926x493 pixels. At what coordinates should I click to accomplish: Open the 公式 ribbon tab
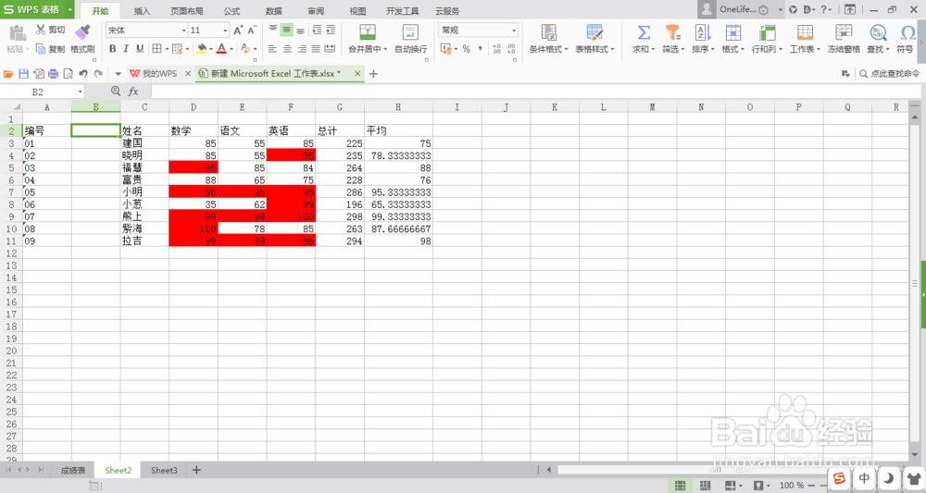tap(231, 10)
